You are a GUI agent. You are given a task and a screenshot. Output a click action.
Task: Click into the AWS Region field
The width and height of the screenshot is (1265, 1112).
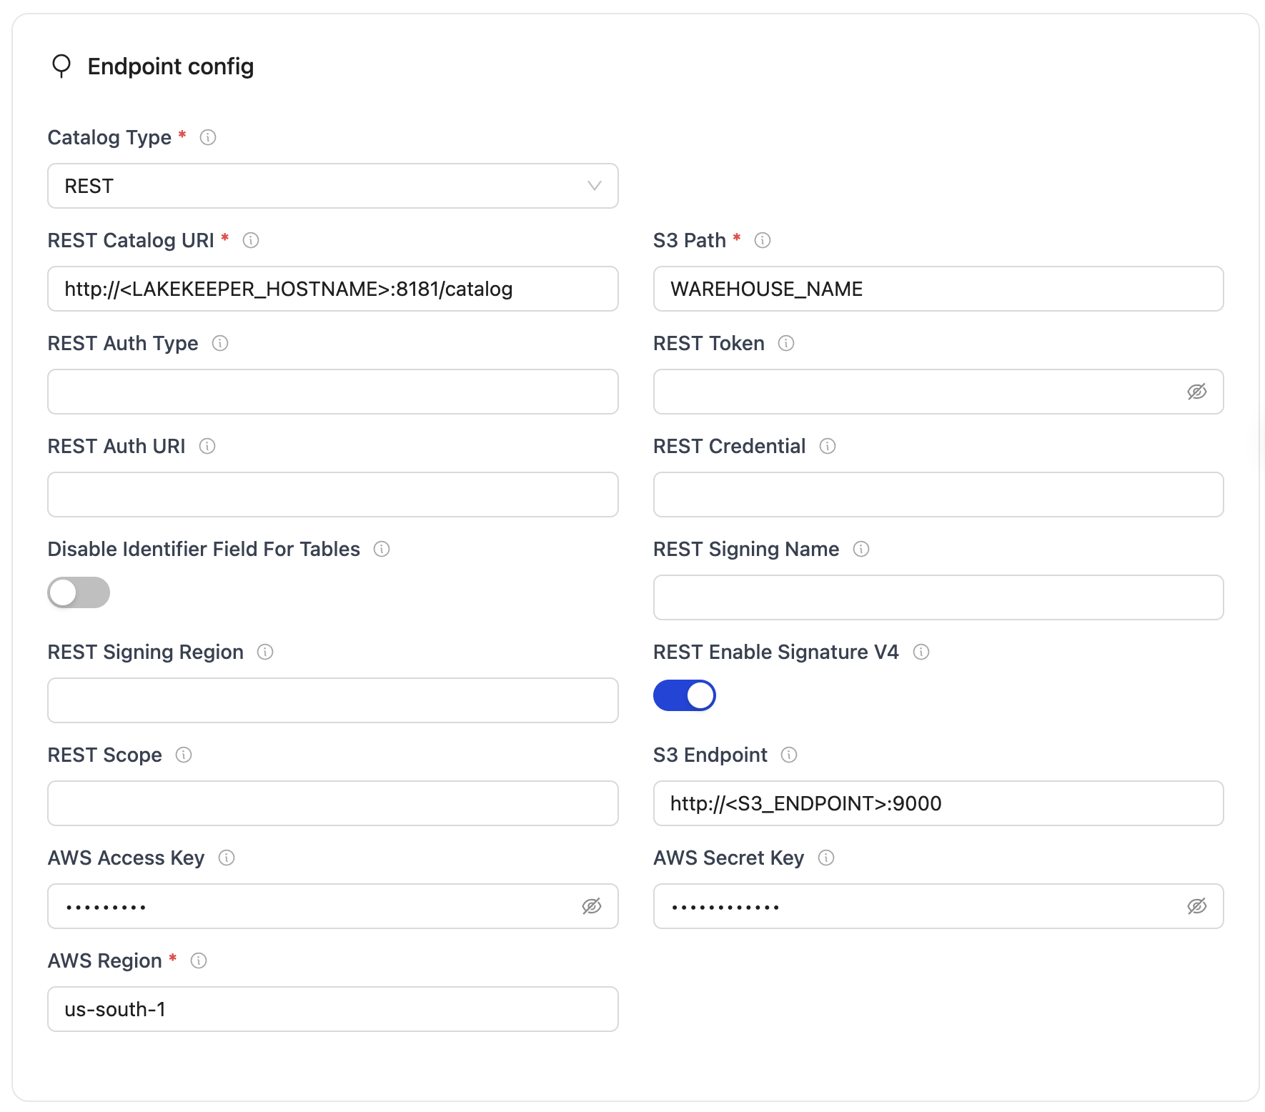(332, 1009)
